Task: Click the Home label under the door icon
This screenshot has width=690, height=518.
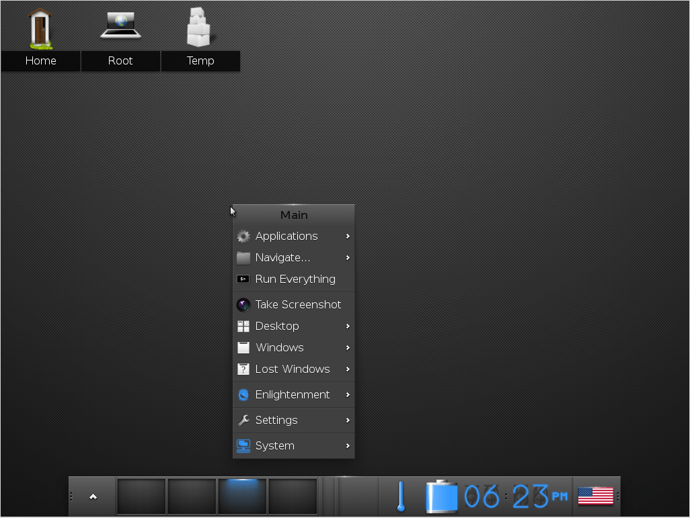Action: click(40, 60)
